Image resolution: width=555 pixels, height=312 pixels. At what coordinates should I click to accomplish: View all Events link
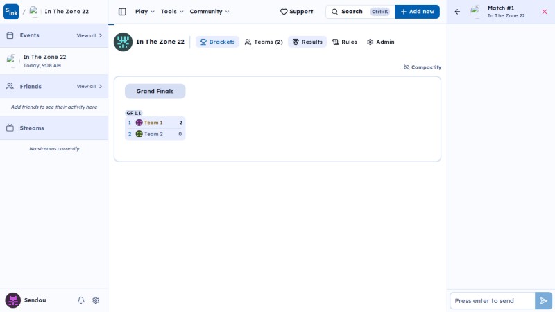(x=89, y=36)
